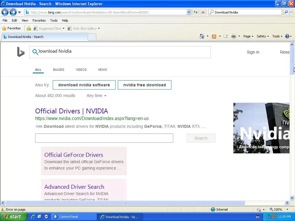Switch to VIDEOS results tab
The width and height of the screenshot is (295, 221).
[x=81, y=70]
